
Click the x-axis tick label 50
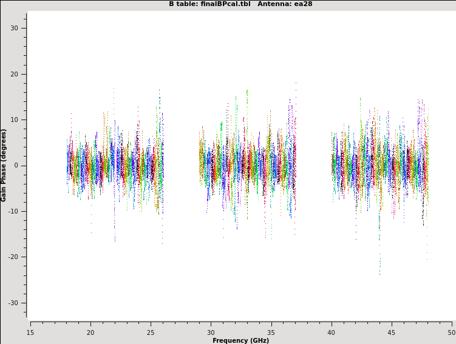pos(452,332)
